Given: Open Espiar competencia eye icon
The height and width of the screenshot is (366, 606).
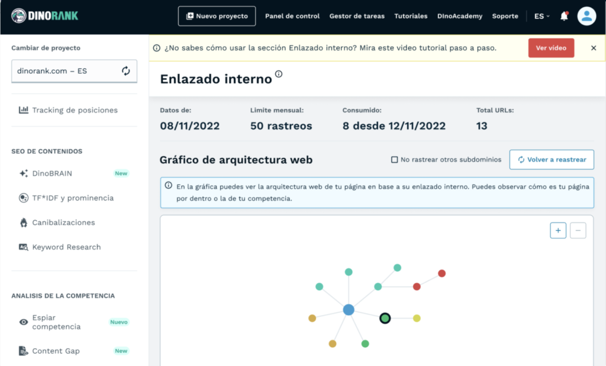Looking at the screenshot, I should click(24, 322).
